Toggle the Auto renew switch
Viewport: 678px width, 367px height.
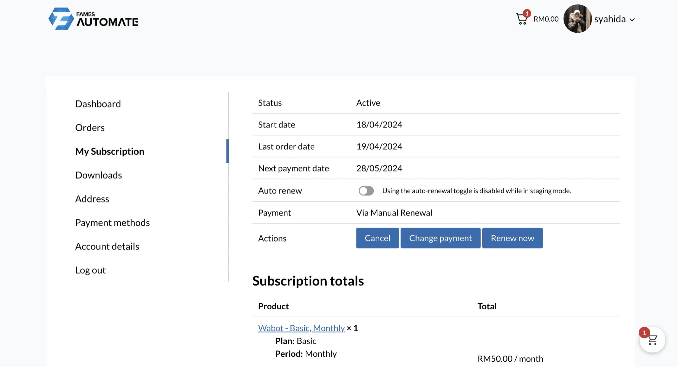click(x=366, y=191)
